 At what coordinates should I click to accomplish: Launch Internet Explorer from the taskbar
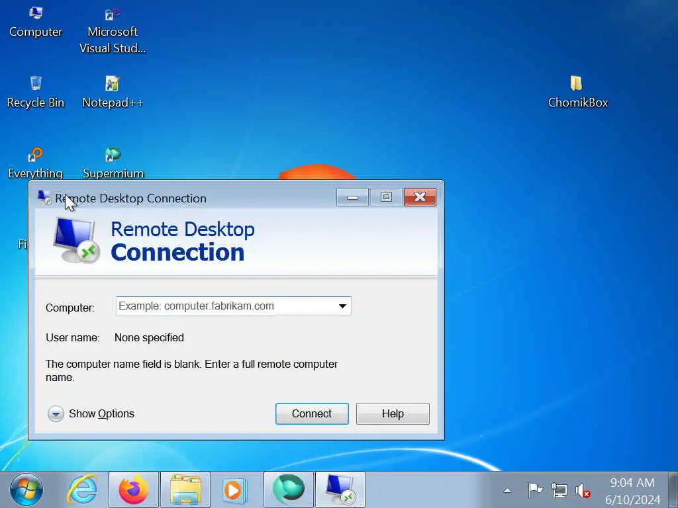[x=82, y=490]
